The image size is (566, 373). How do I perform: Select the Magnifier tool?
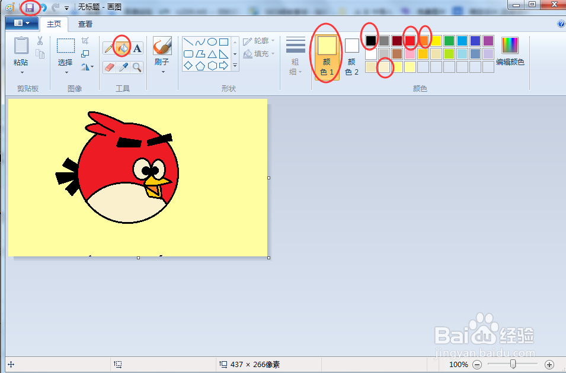[137, 67]
